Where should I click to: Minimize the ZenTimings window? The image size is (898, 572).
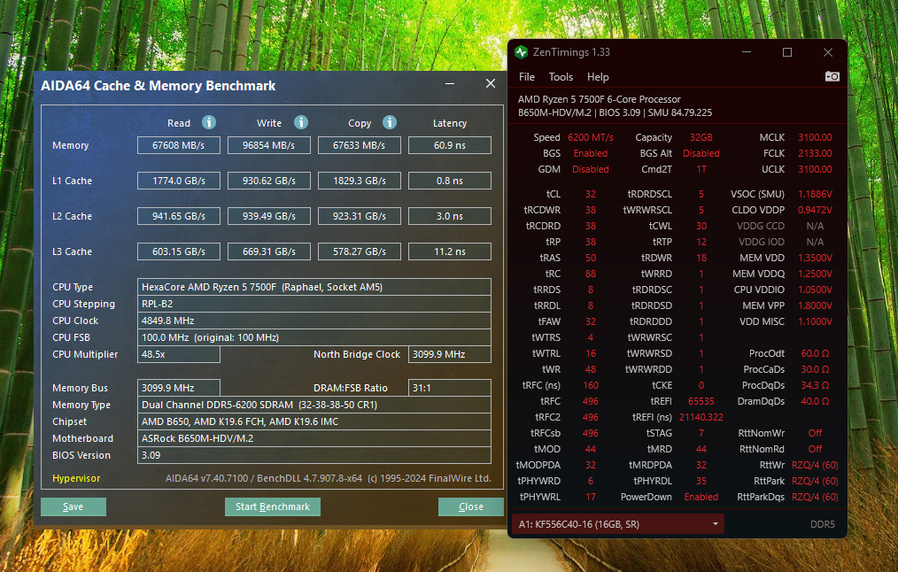pos(747,52)
